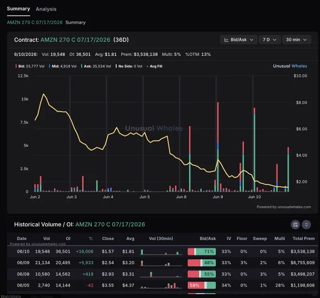
Task: Open the Bid/Ask chart type dropdown
Action: pyautogui.click(x=239, y=40)
